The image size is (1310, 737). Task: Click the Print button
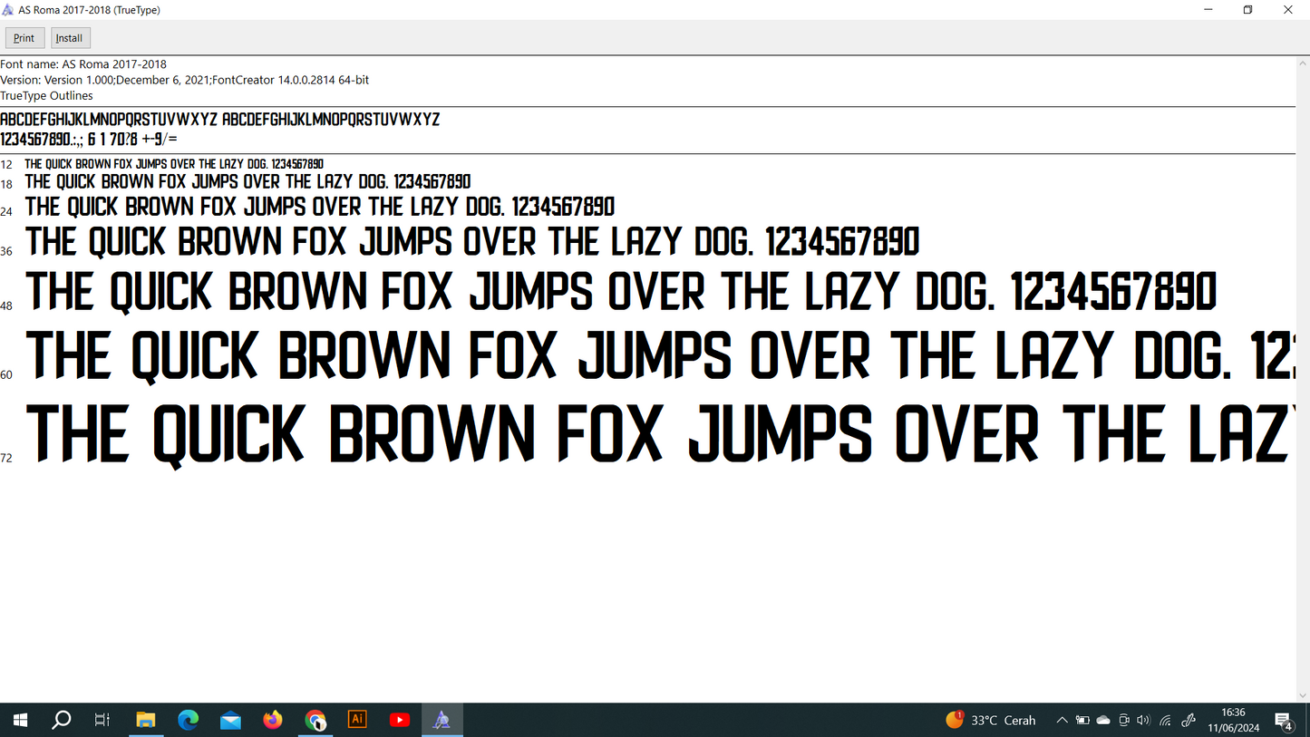pyautogui.click(x=24, y=38)
